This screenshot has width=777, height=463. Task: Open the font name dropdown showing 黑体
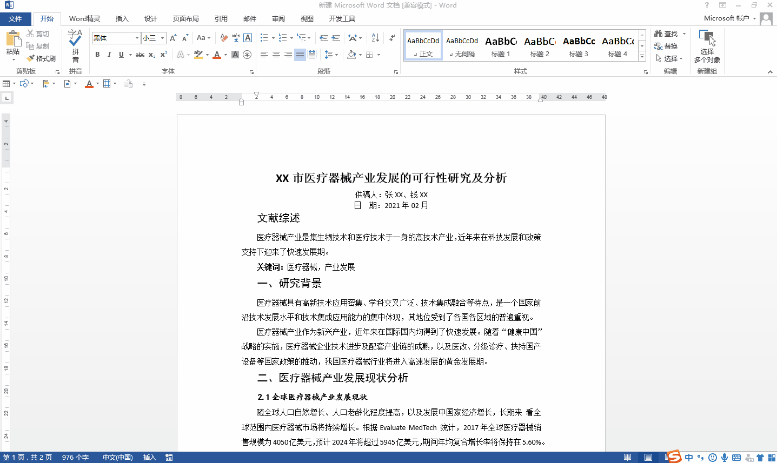click(x=137, y=38)
